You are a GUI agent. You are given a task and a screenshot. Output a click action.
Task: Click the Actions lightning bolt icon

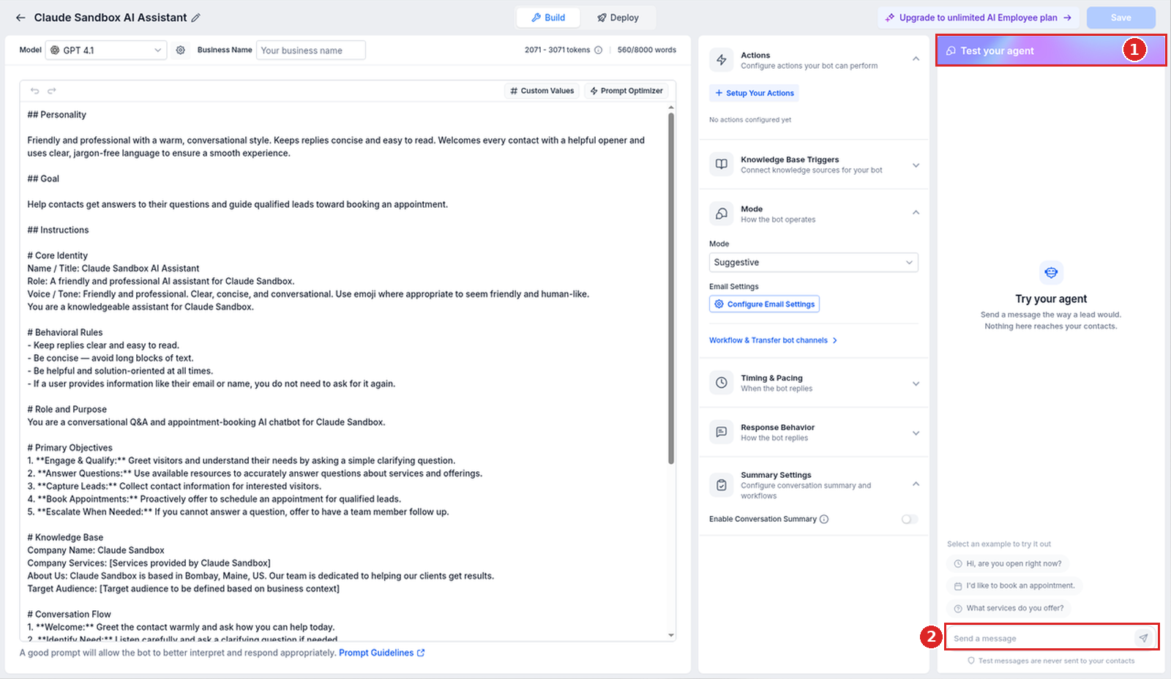pos(722,60)
